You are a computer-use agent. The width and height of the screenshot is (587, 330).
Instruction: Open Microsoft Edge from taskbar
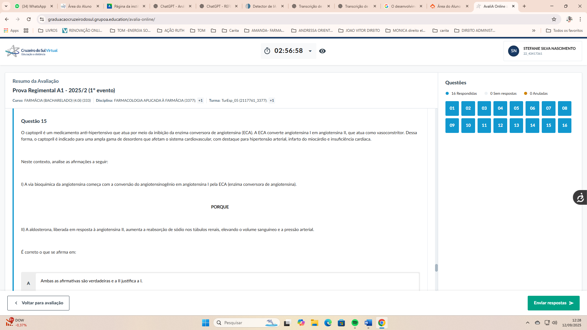328,323
